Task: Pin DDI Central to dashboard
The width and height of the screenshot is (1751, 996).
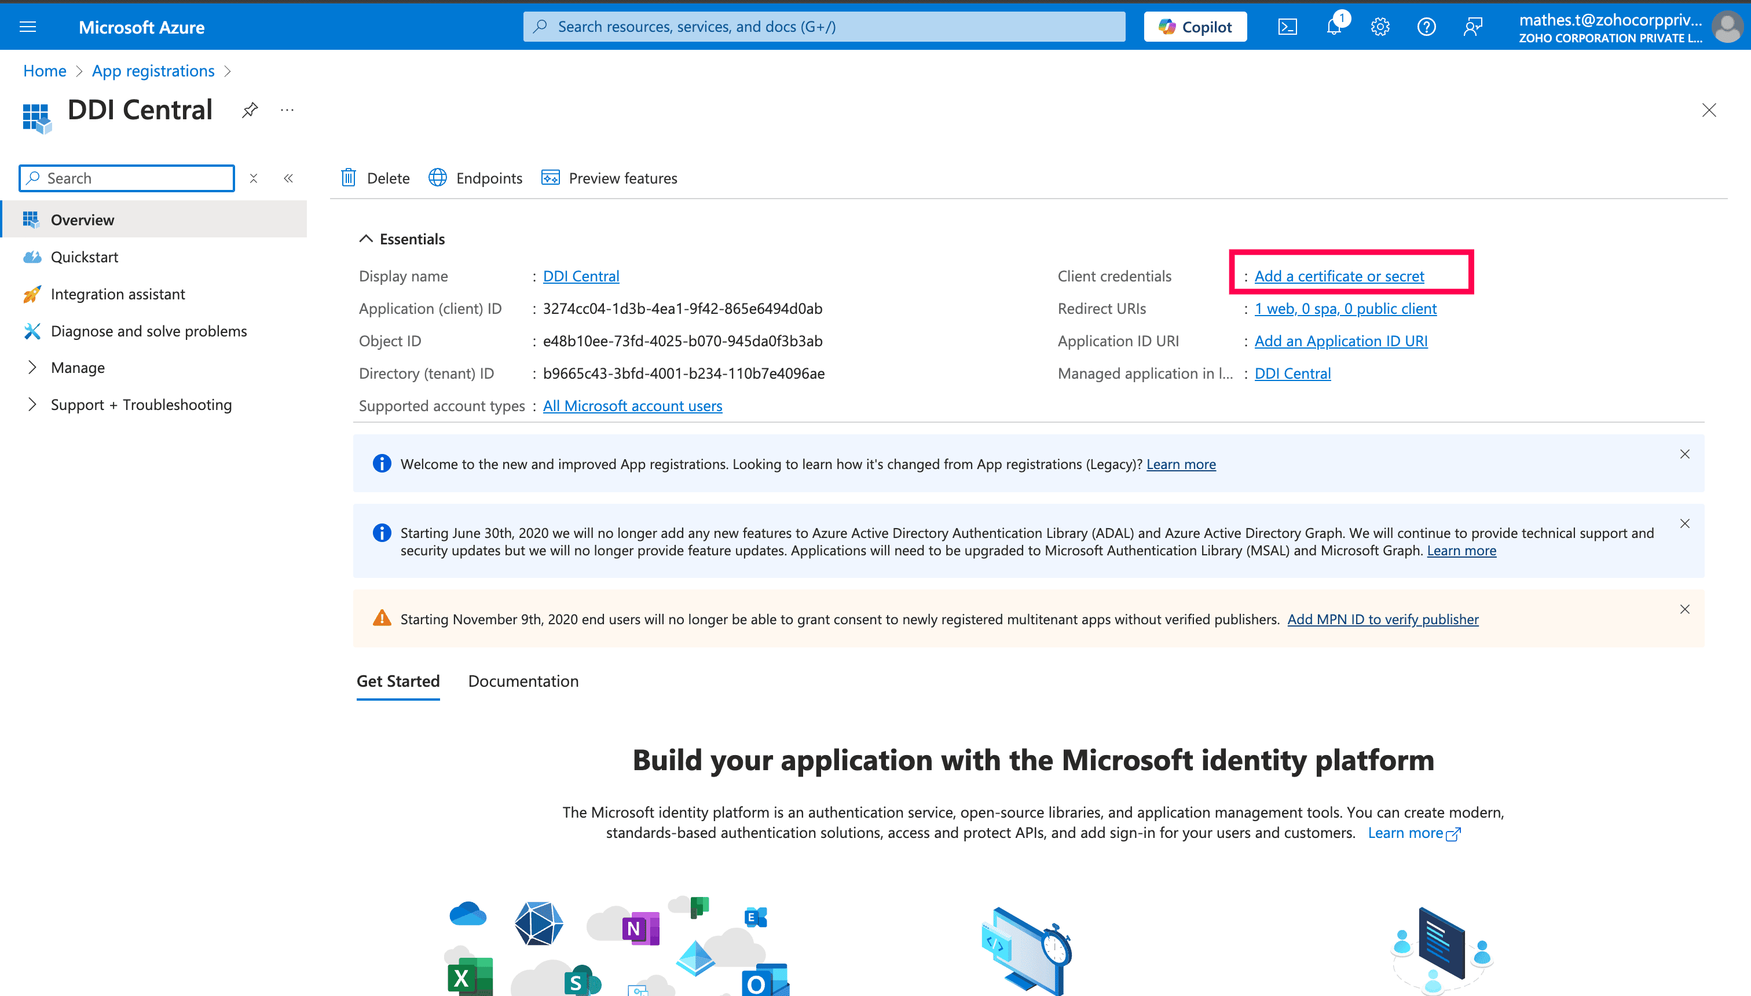Action: 250,110
